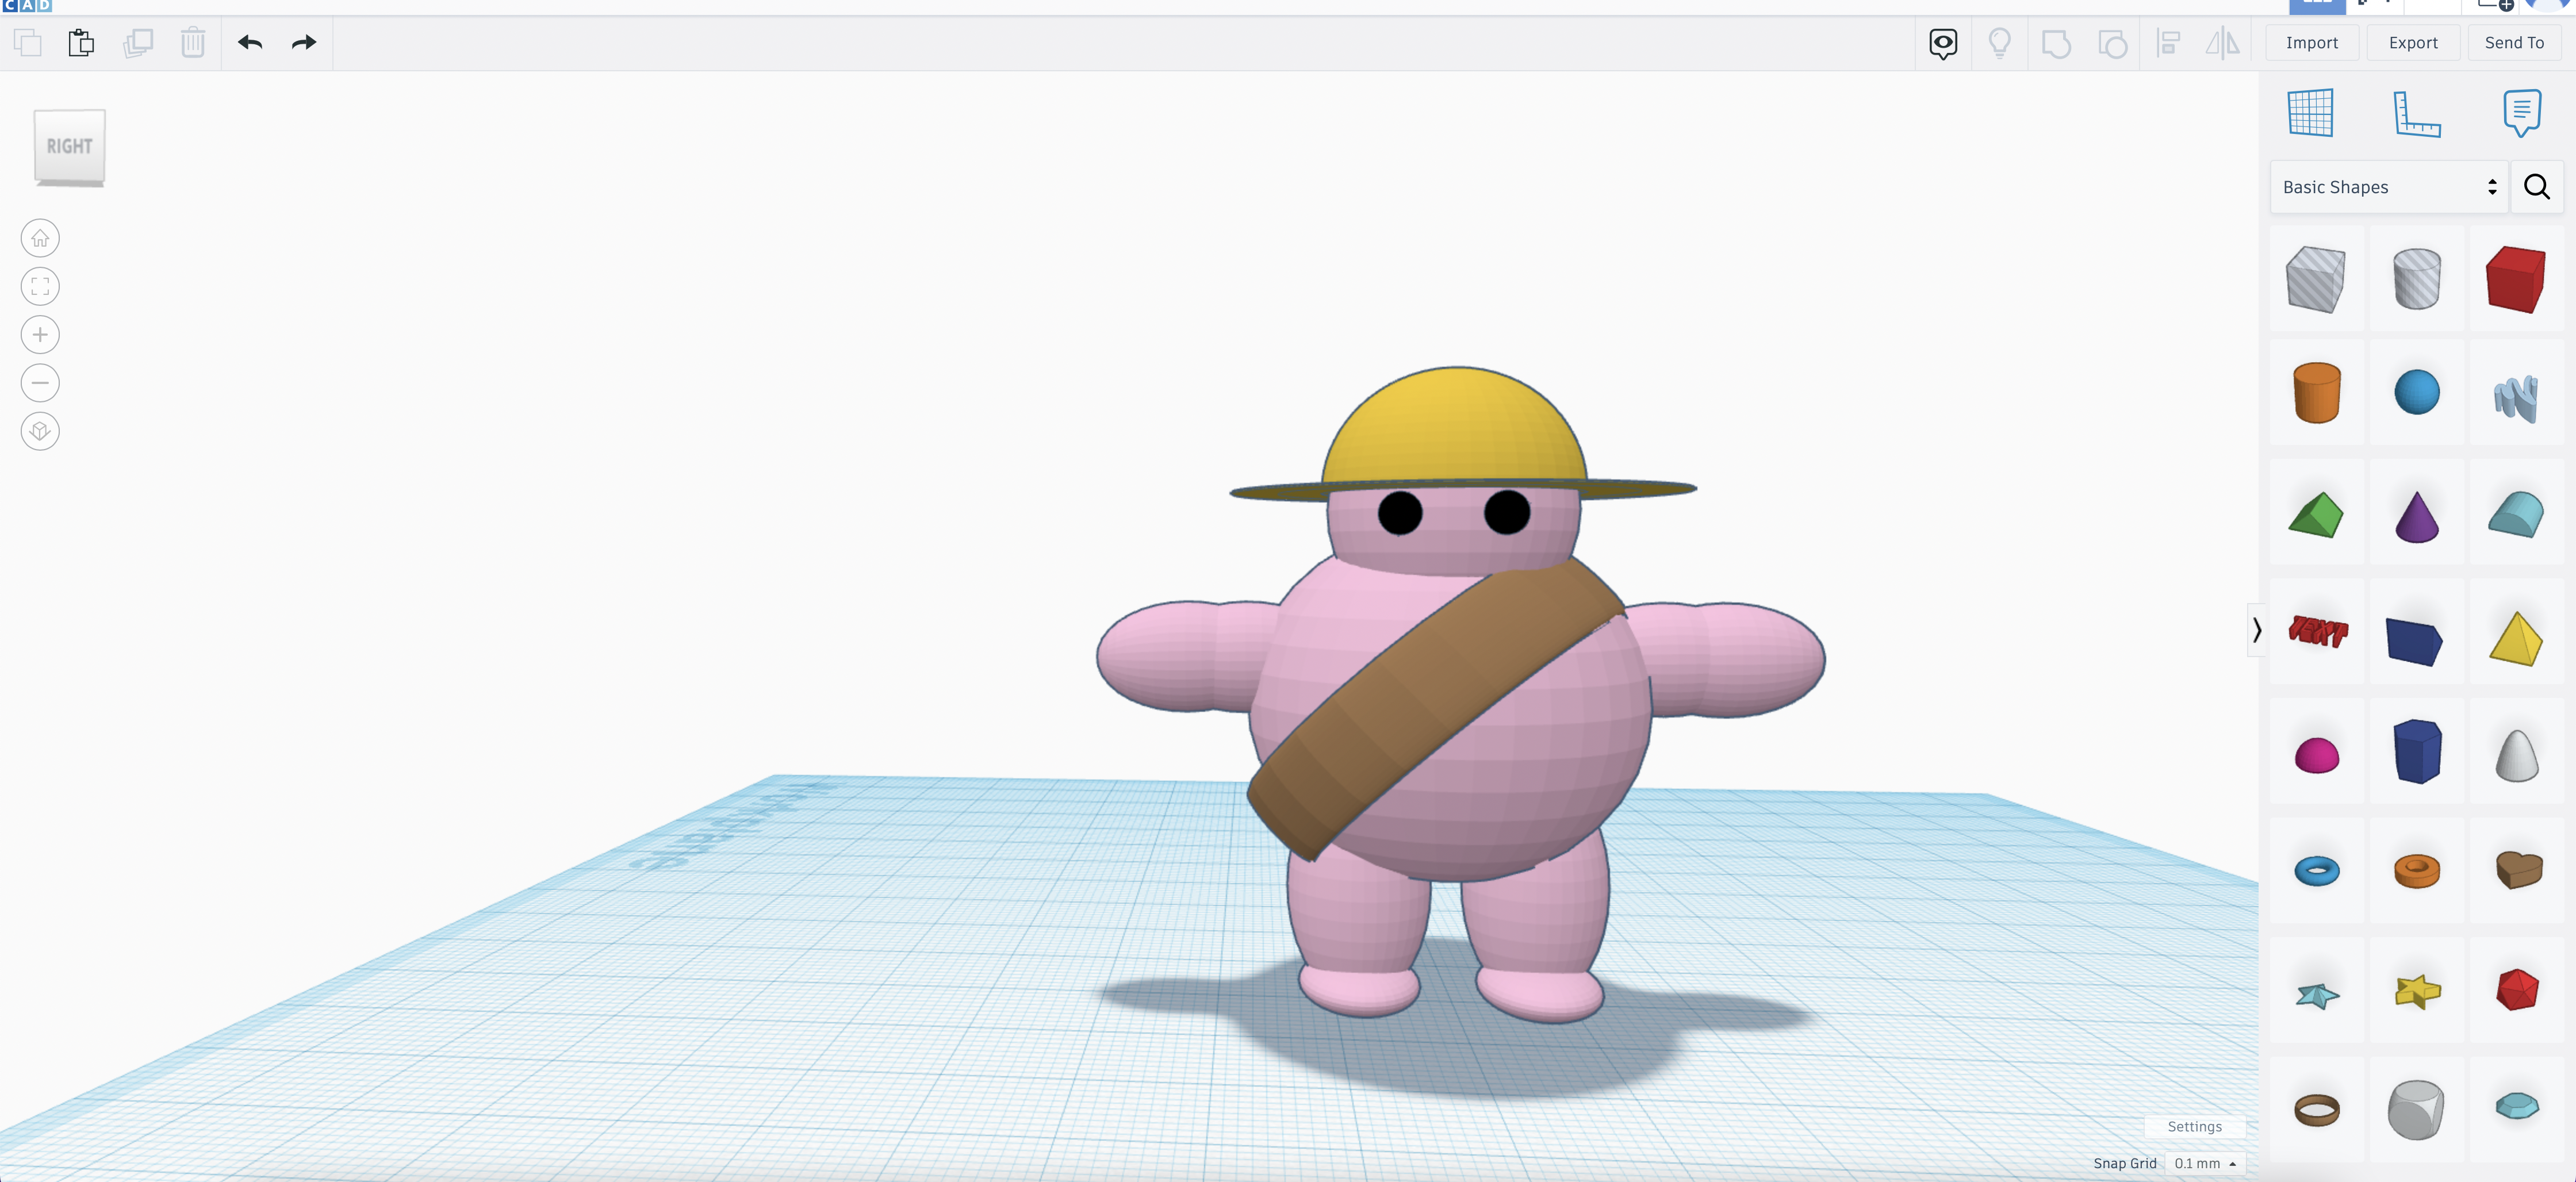Choose the purple Cone shape

[x=2416, y=516]
